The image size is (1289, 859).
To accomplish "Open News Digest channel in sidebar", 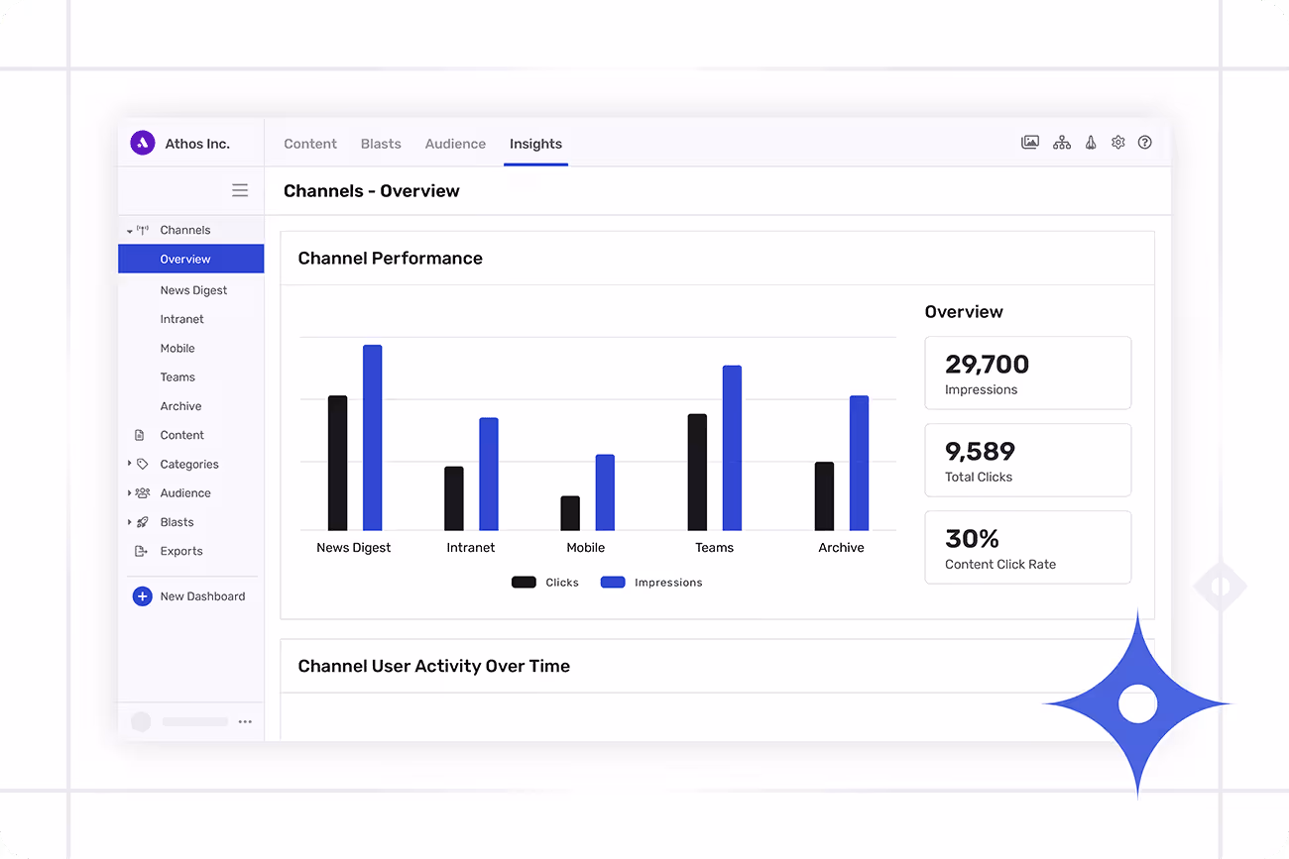I will pos(193,290).
